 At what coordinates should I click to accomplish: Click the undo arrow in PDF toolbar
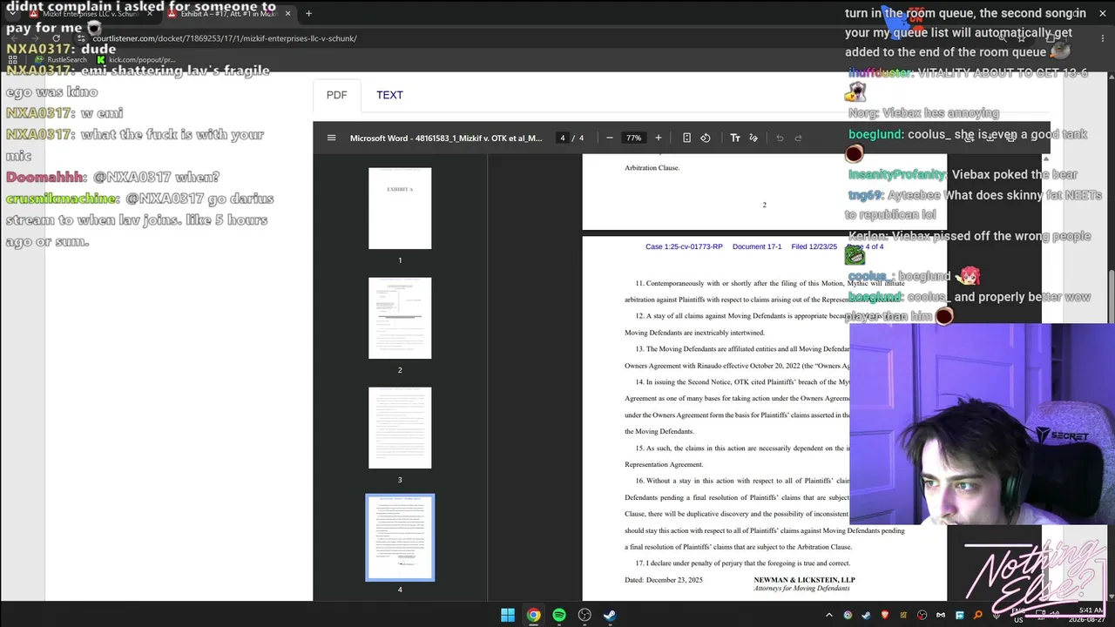(780, 138)
